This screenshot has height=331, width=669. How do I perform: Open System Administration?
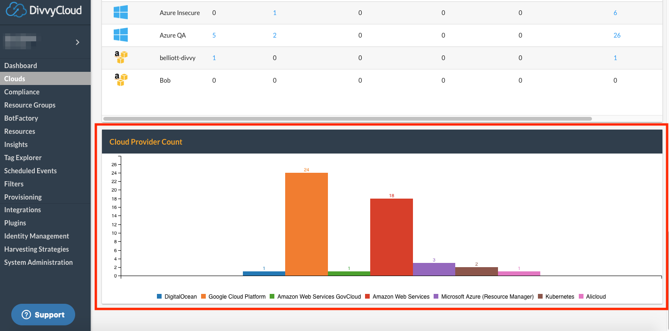[39, 262]
